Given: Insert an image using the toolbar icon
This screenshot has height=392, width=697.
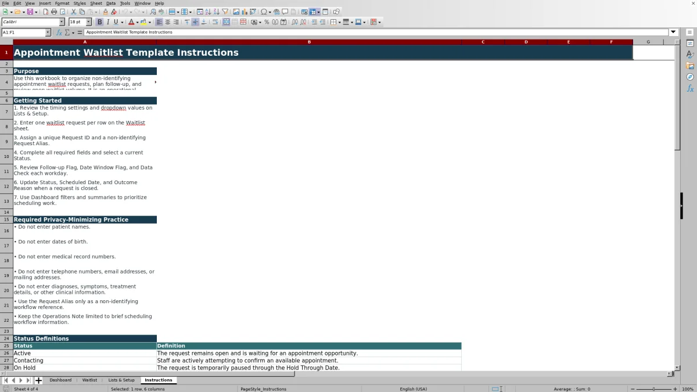Looking at the screenshot, I should pos(236,12).
